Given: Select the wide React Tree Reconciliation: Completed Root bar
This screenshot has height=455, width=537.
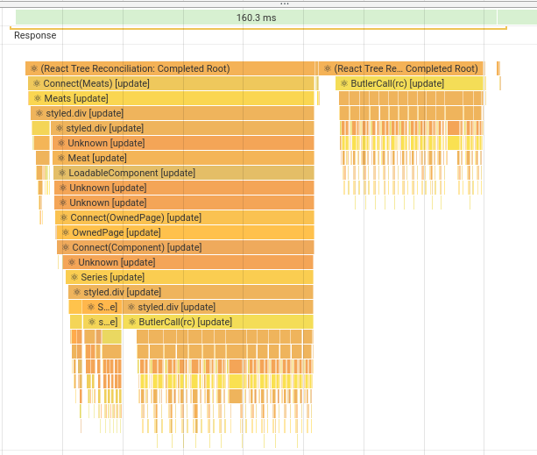Looking at the screenshot, I should [x=170, y=68].
